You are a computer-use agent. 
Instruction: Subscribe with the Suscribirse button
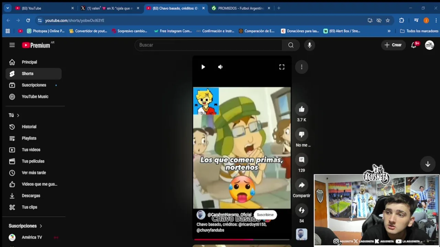(x=265, y=215)
